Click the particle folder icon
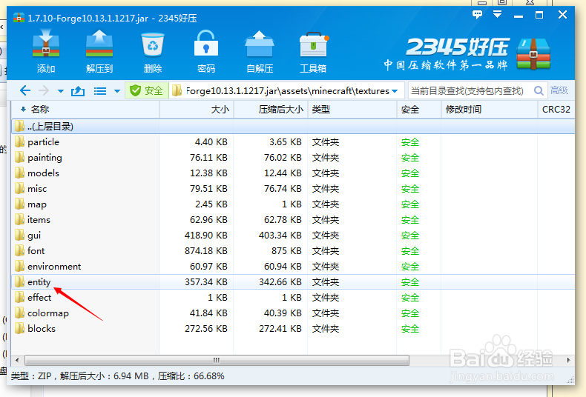Screen dimensions: 586x397 click(x=19, y=141)
